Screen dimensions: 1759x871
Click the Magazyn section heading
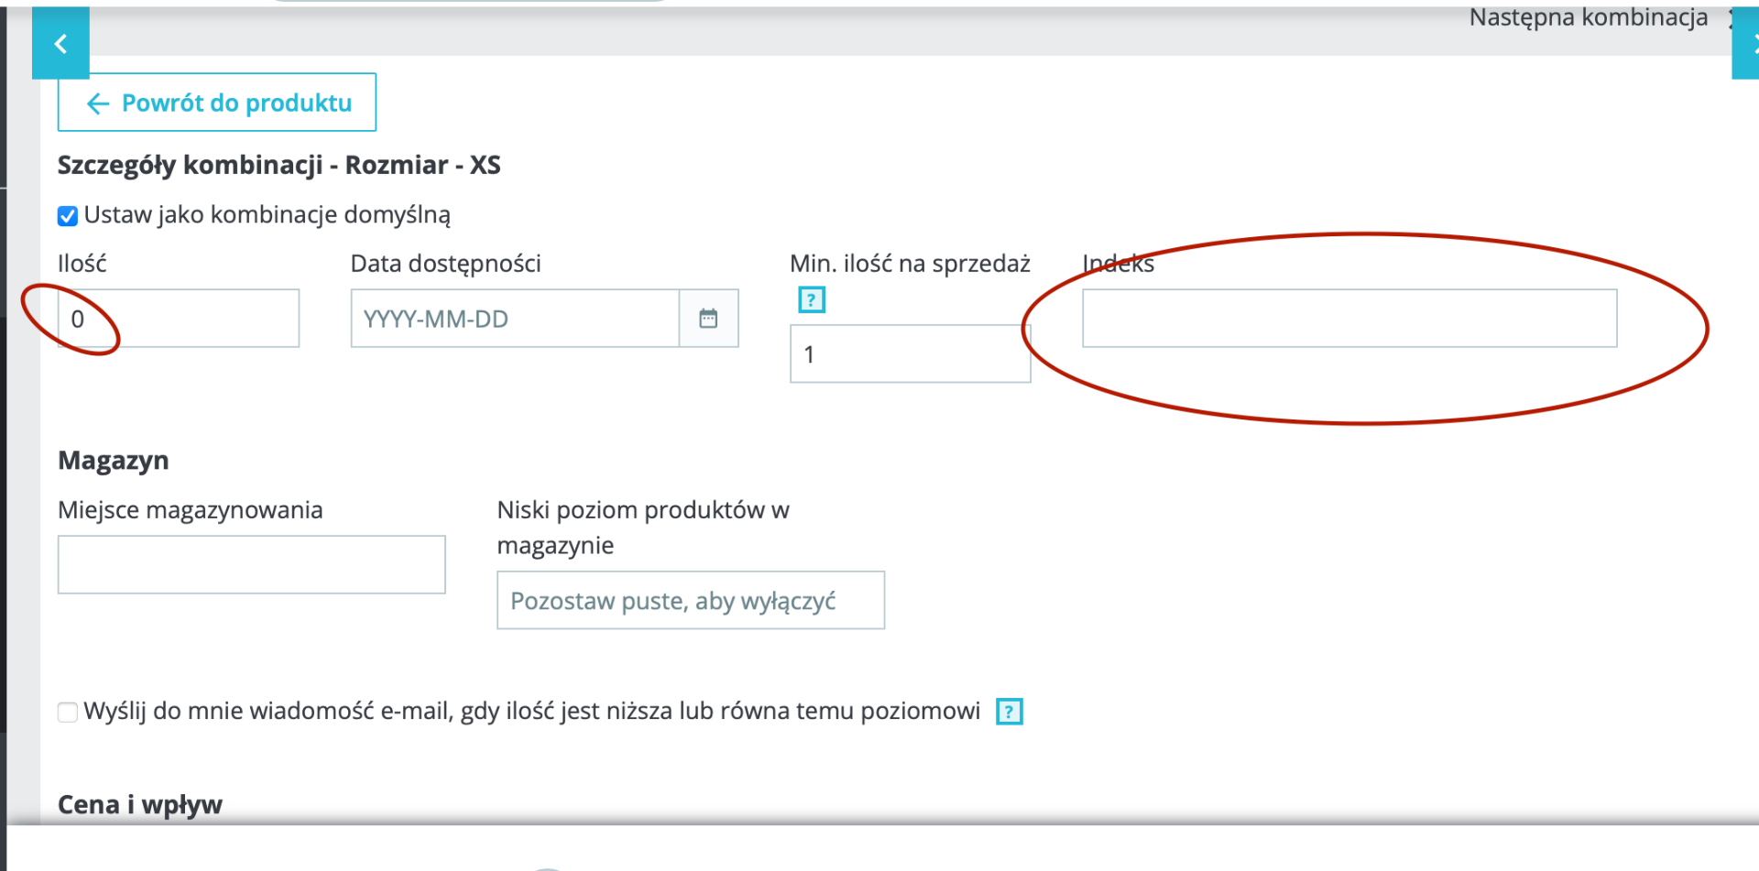[x=114, y=461]
